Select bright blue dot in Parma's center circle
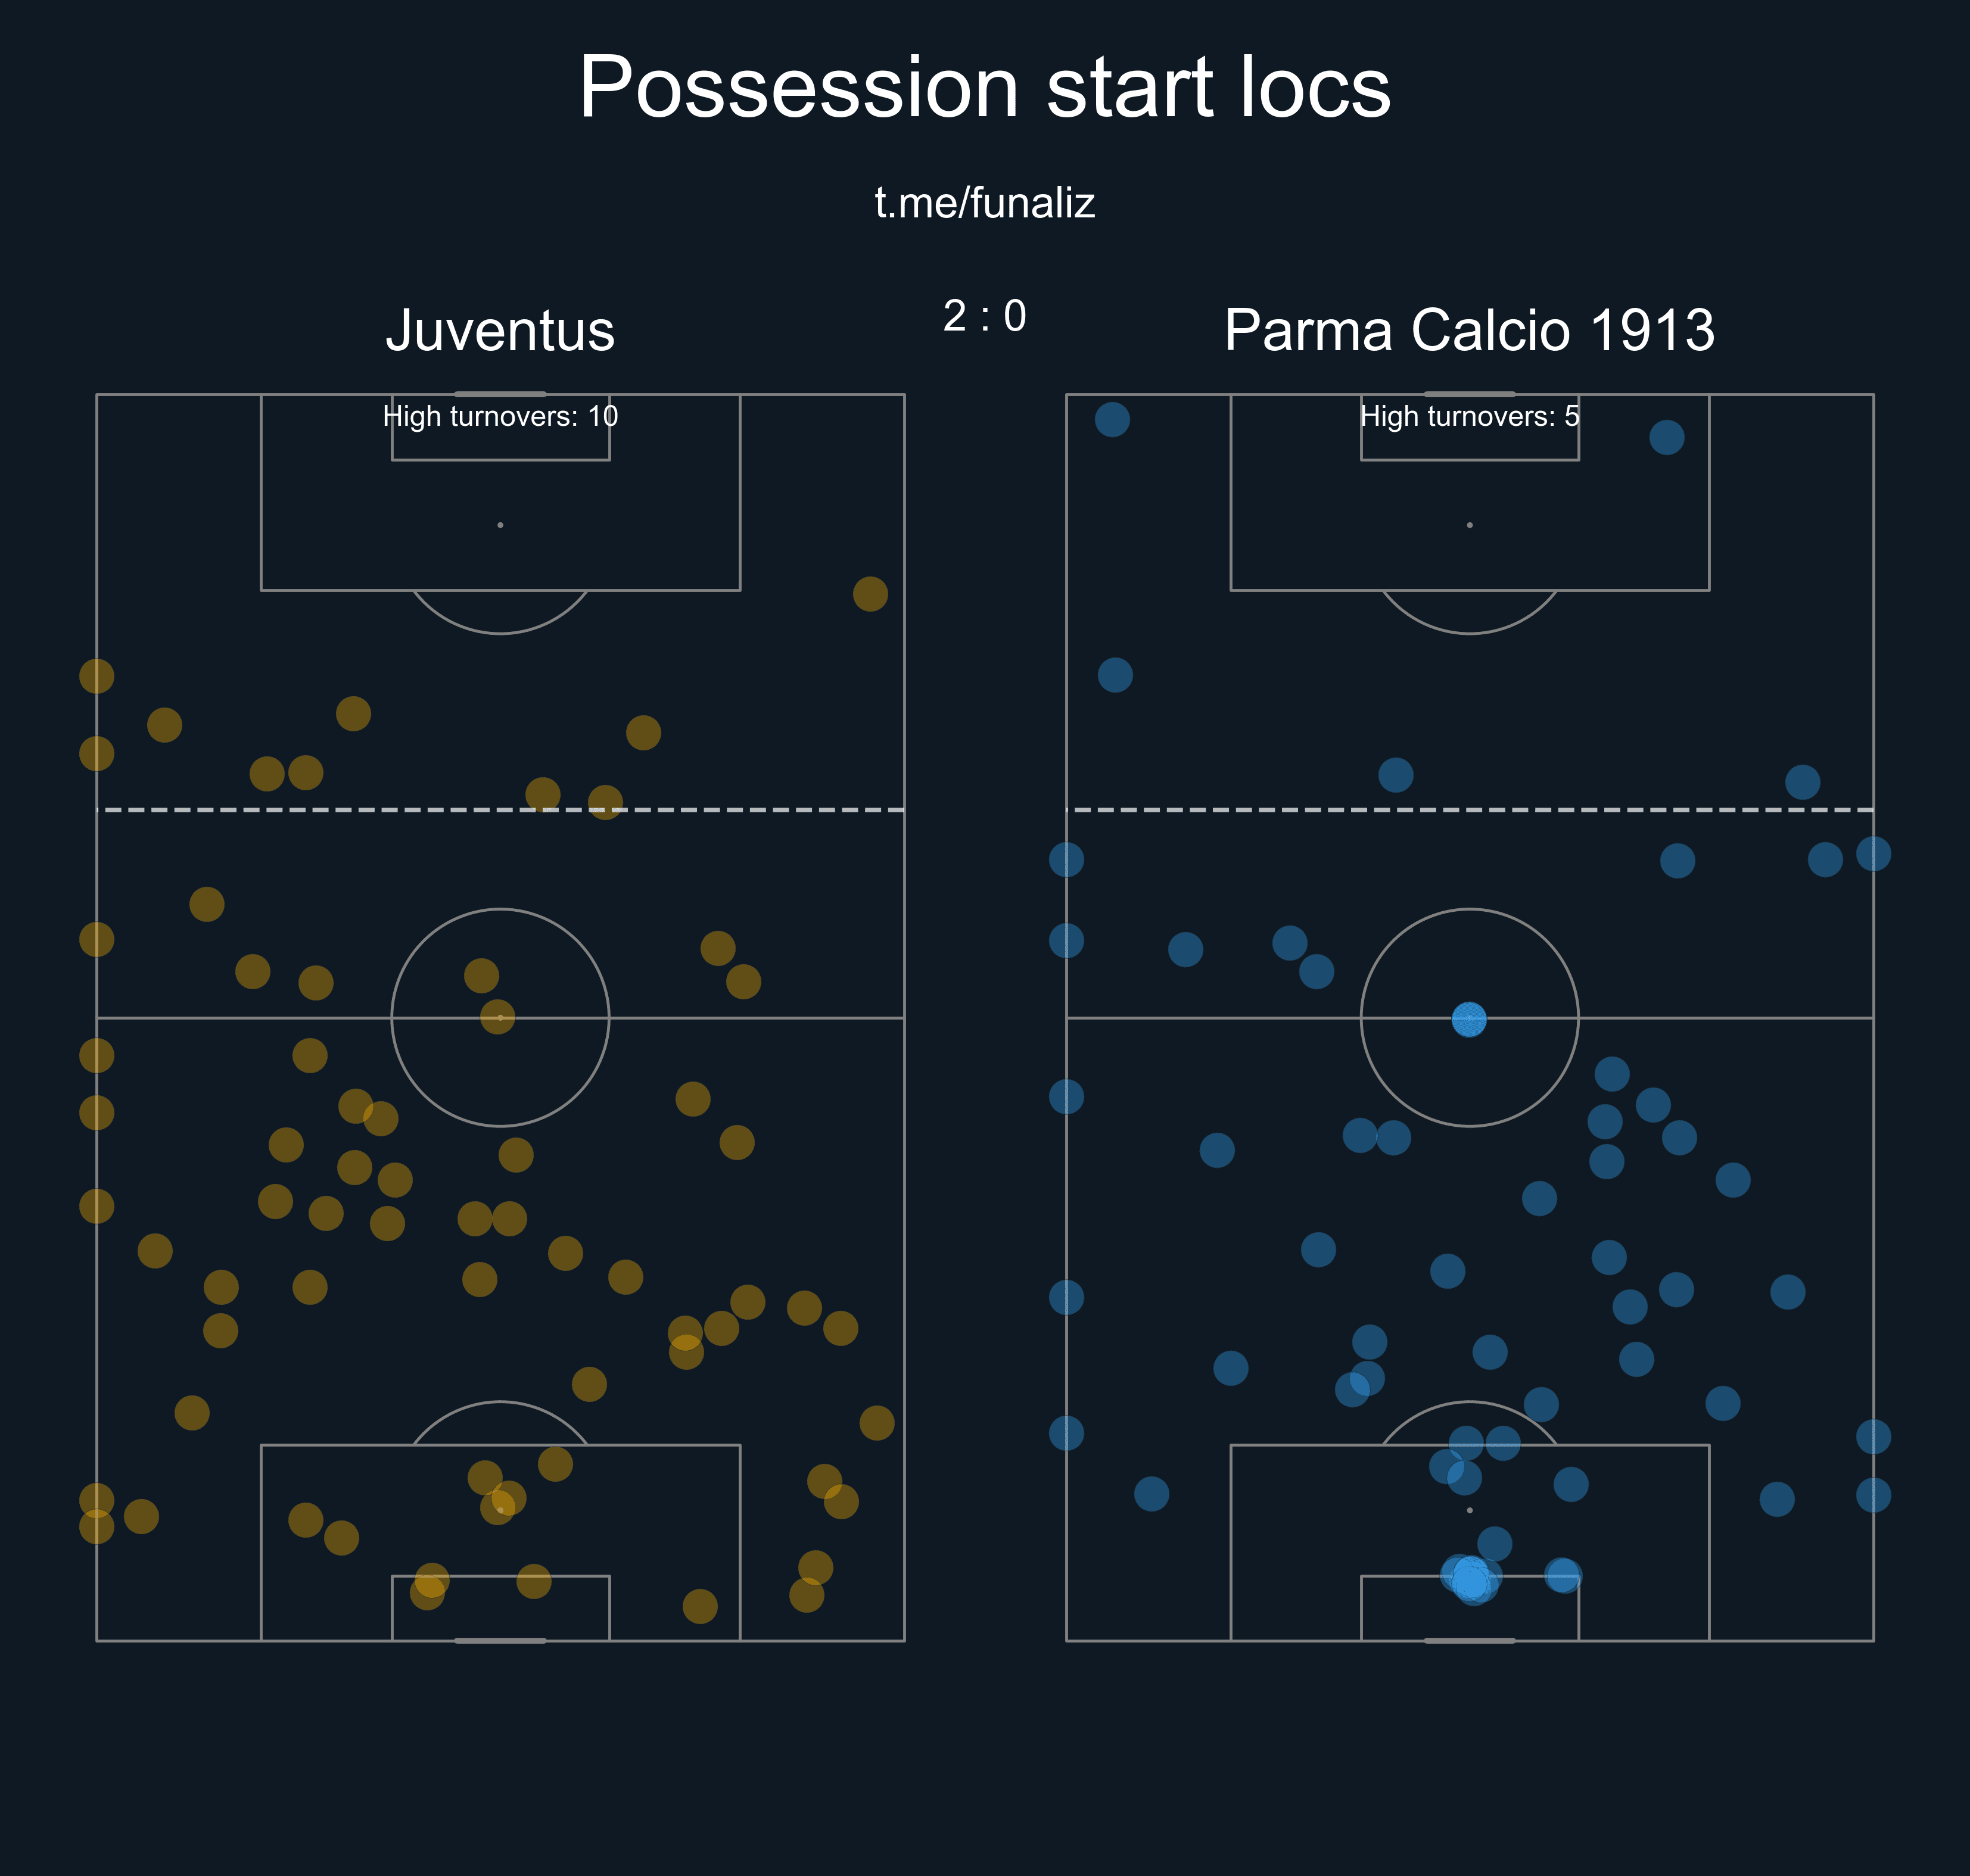The height and width of the screenshot is (1876, 1970). click(1469, 1019)
